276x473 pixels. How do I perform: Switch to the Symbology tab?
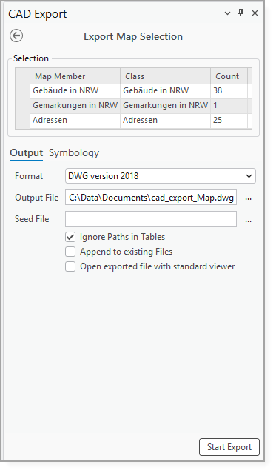[x=74, y=153]
